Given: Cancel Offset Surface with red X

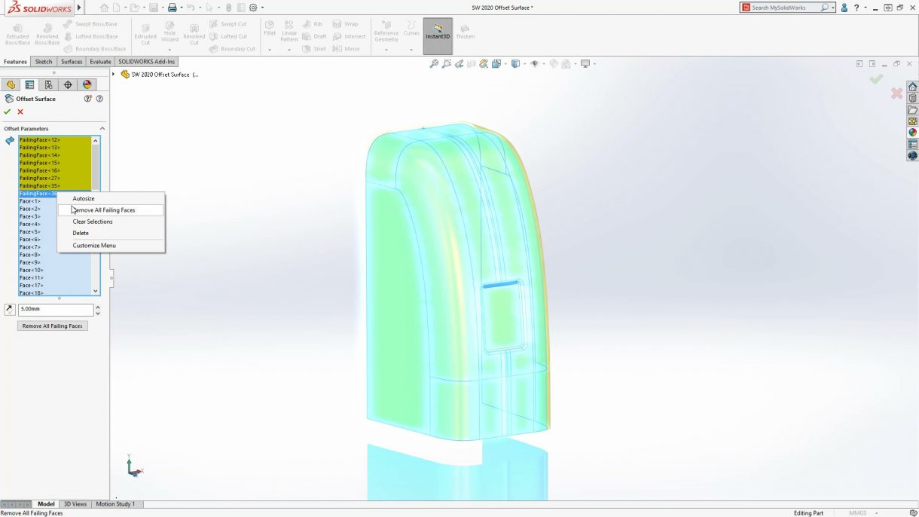Looking at the screenshot, I should click(x=20, y=112).
